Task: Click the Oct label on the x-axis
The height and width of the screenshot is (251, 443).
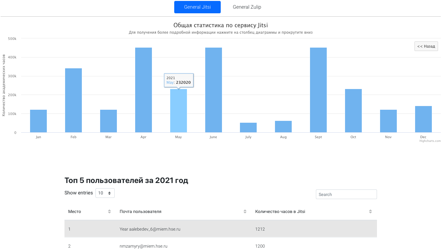Action: (x=353, y=137)
